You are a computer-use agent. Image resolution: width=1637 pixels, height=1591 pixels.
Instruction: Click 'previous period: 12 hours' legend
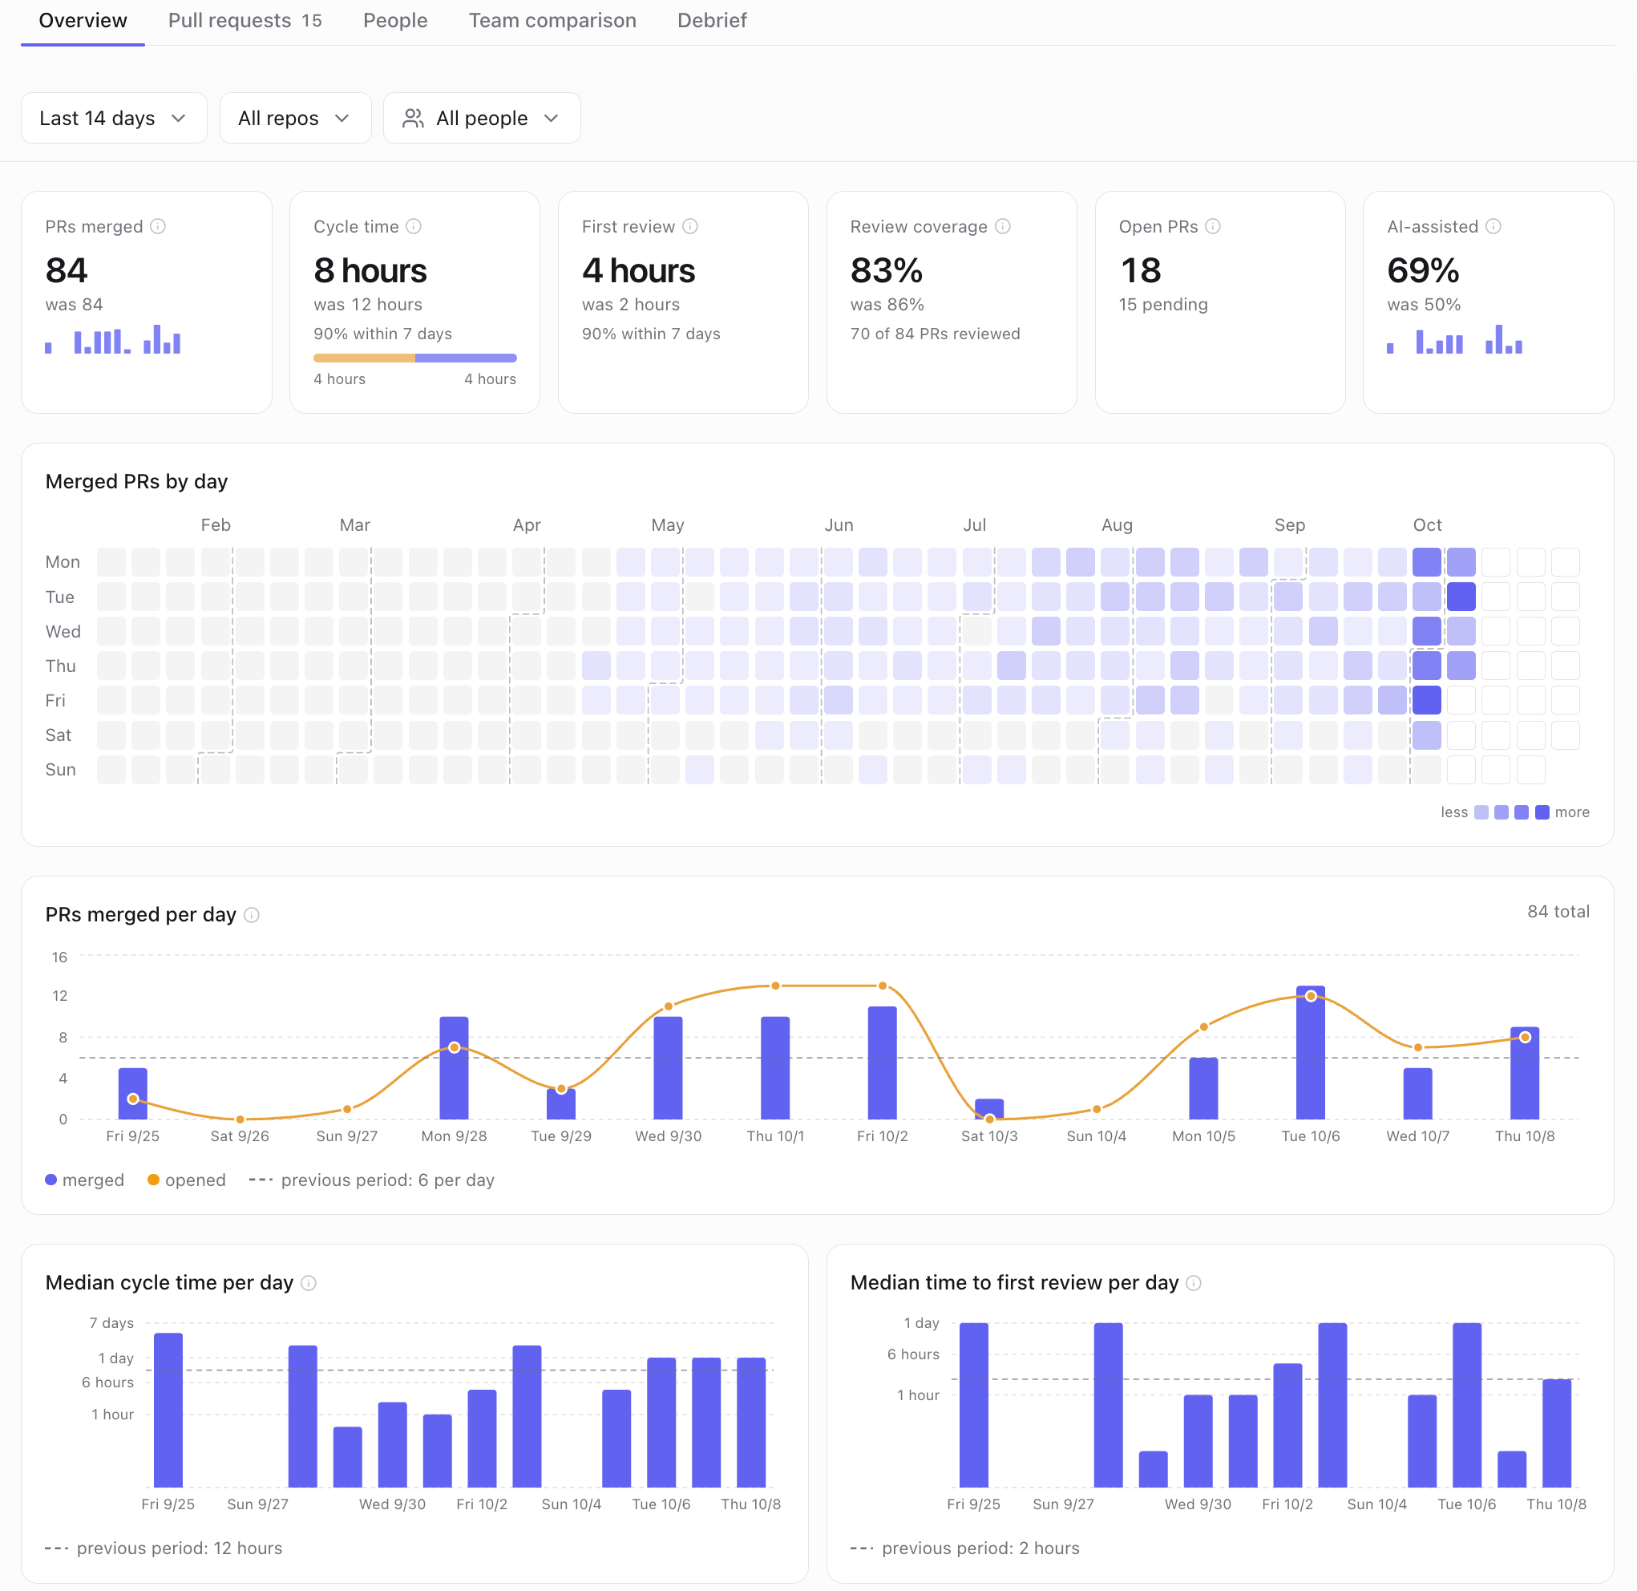click(x=164, y=1548)
